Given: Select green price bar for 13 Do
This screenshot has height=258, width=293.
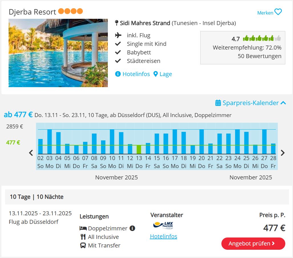Looking at the screenshot, I should click(139, 150).
